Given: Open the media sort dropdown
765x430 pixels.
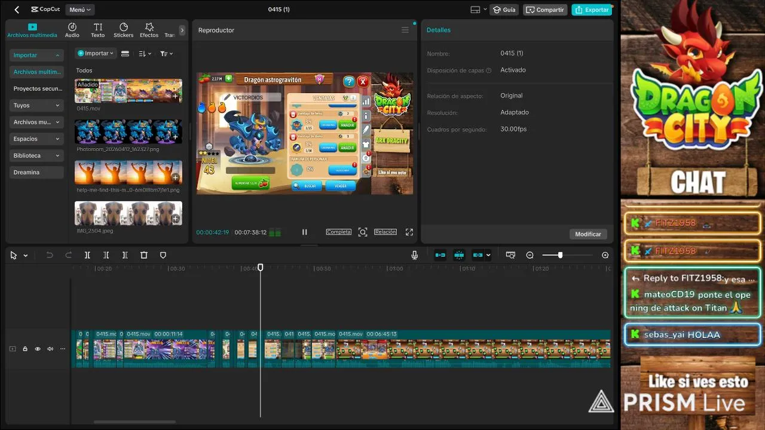Looking at the screenshot, I should 145,54.
